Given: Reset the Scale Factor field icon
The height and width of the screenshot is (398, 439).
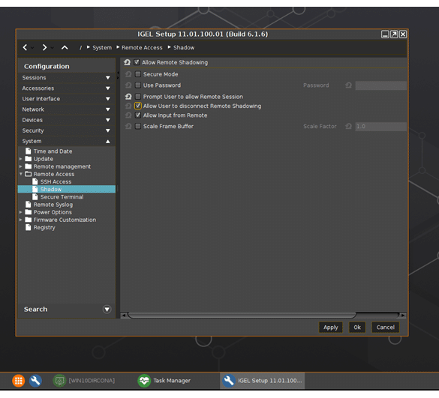Looking at the screenshot, I should pyautogui.click(x=348, y=127).
